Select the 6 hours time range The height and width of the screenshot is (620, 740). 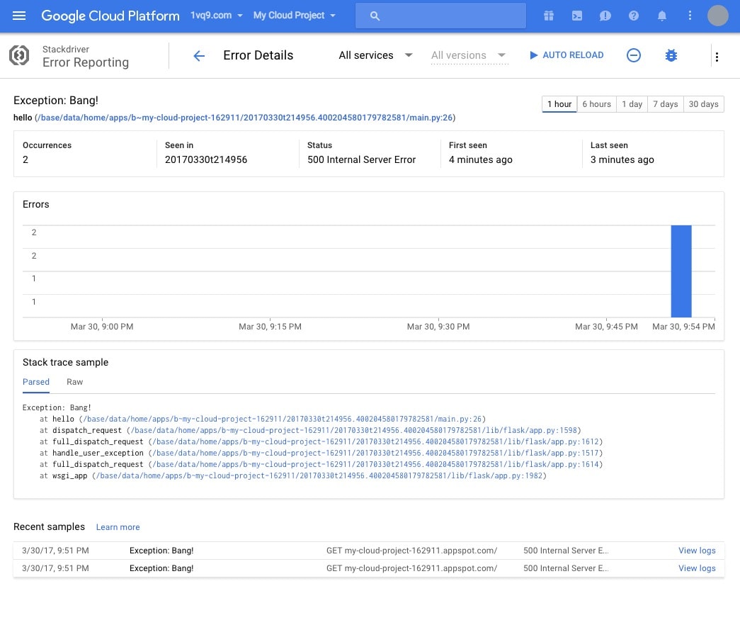coord(596,104)
